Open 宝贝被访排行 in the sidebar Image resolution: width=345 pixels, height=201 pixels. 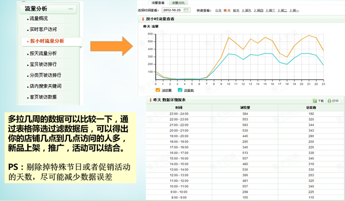43,64
